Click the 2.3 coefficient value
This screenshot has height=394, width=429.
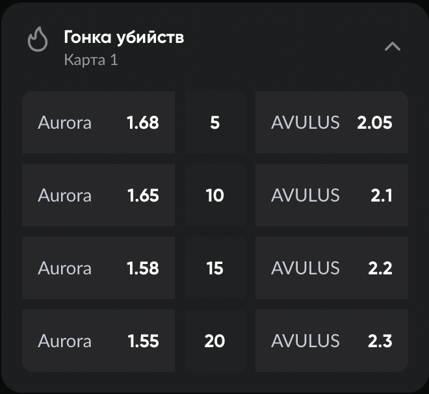click(381, 341)
